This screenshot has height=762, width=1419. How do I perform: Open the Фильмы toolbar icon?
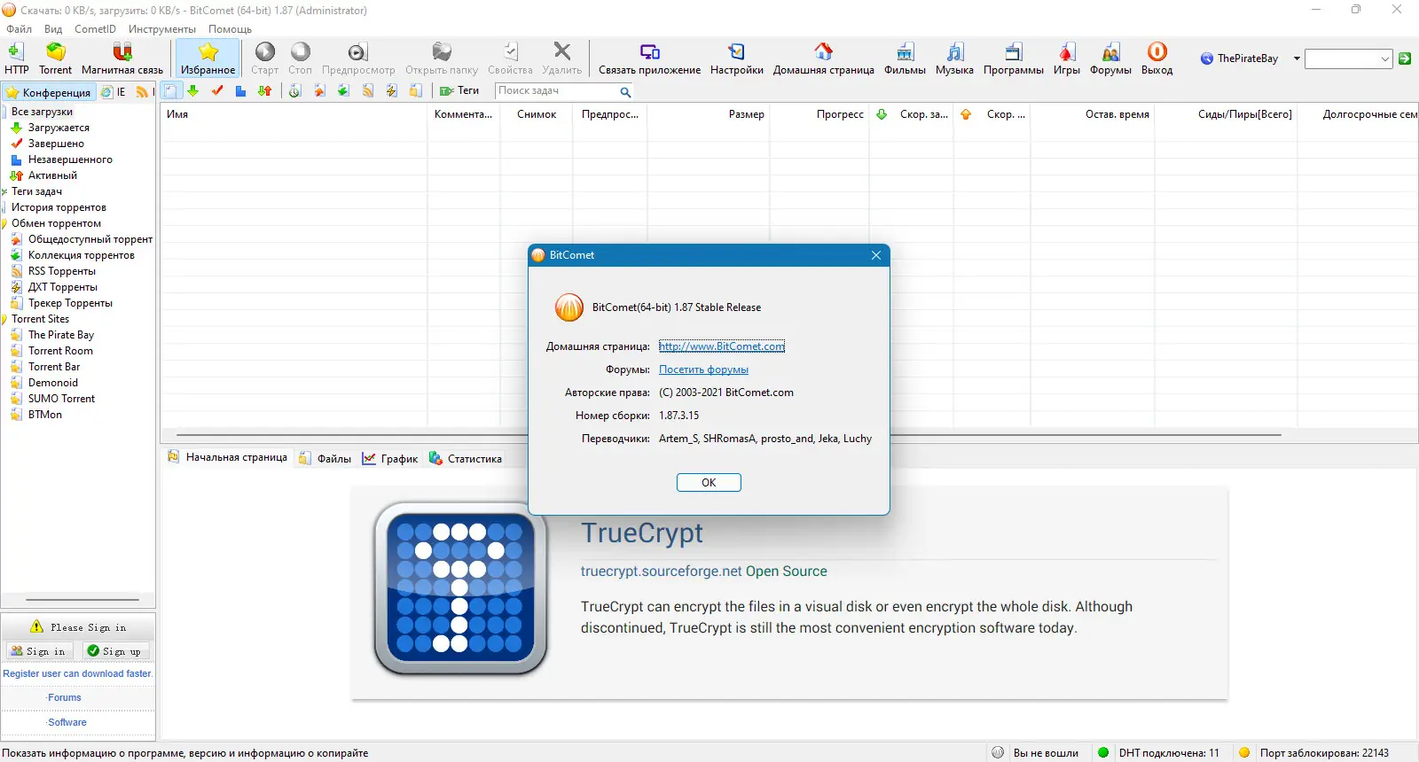point(905,58)
